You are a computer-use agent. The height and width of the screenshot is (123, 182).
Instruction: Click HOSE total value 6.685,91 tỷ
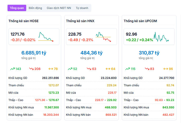pyautogui.click(x=33, y=53)
